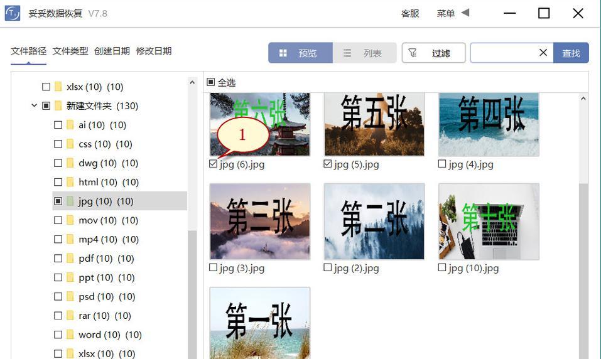
Task: Click the folder tree vertical scrollbar thumb
Action: point(192,294)
